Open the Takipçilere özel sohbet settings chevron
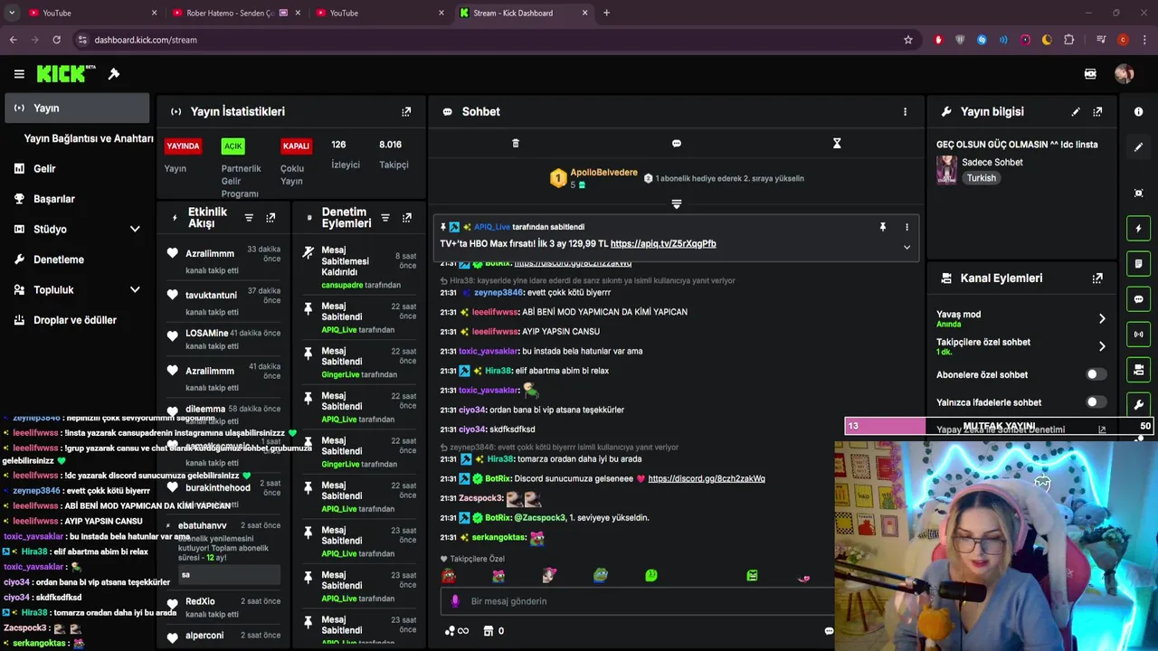The height and width of the screenshot is (651, 1158). pos(1102,346)
